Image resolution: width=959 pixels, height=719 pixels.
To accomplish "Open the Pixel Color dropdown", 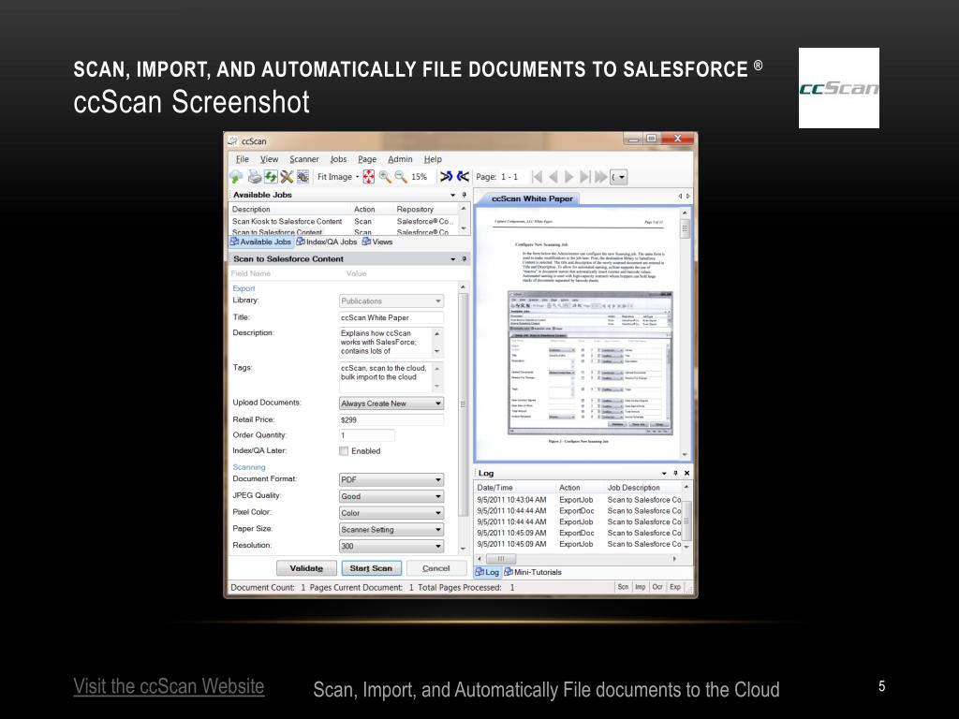I will (x=391, y=513).
